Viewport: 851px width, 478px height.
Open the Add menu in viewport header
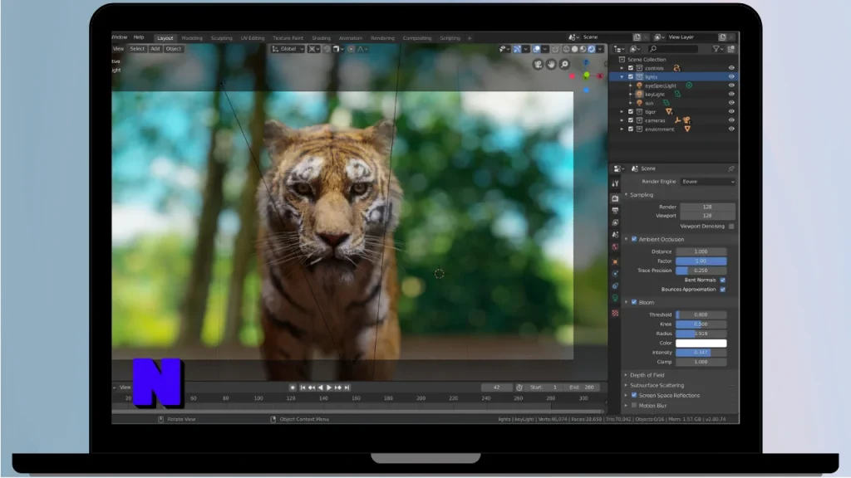coord(155,49)
